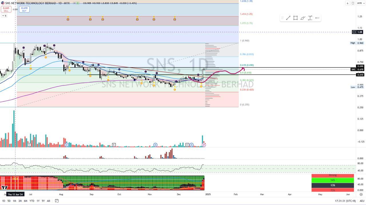Click the 0.665 SELL button
This screenshot has width=366, height=205.
pyautogui.click(x=6, y=9)
